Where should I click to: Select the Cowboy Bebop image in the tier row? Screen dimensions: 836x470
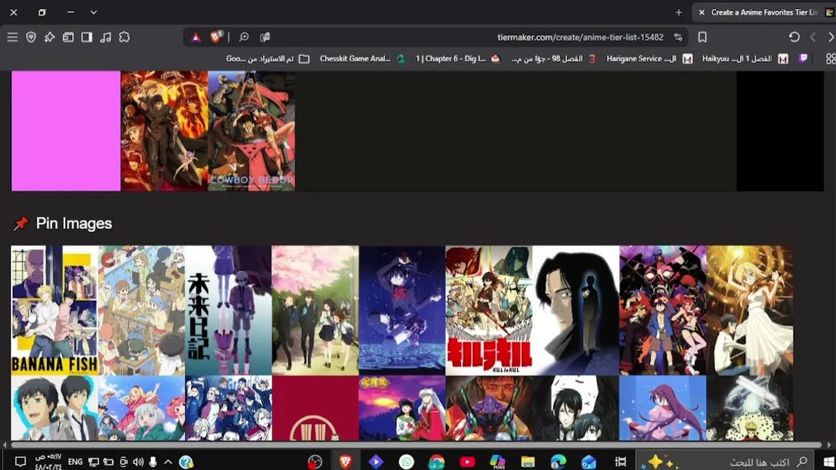click(x=251, y=131)
